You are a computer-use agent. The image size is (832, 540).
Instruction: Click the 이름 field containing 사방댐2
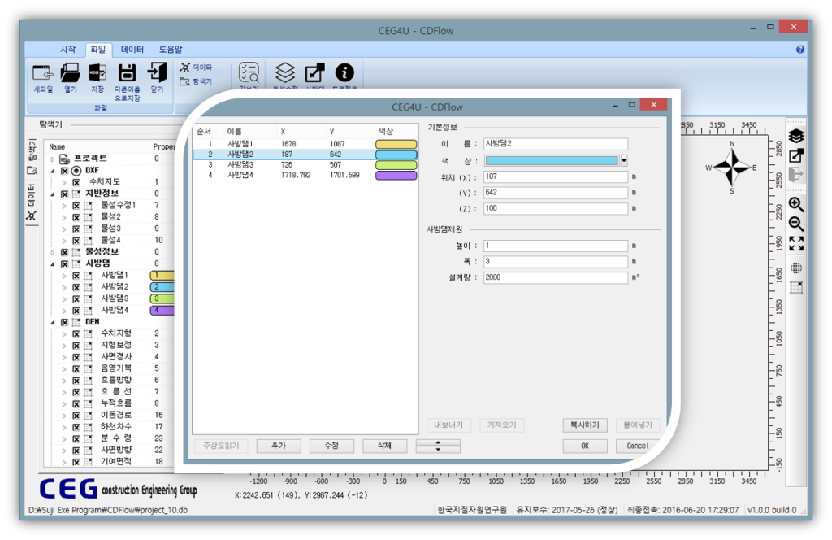(x=556, y=144)
